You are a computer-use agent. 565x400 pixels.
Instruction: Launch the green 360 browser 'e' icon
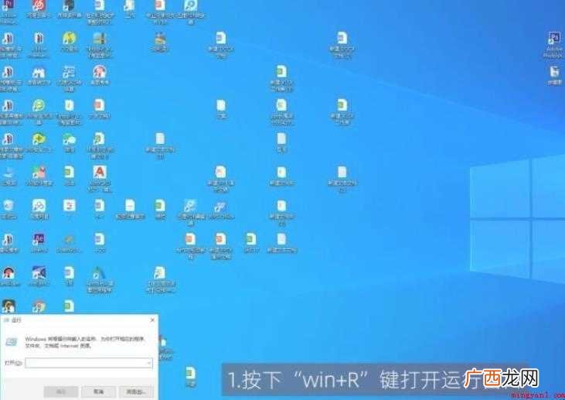pos(39,106)
